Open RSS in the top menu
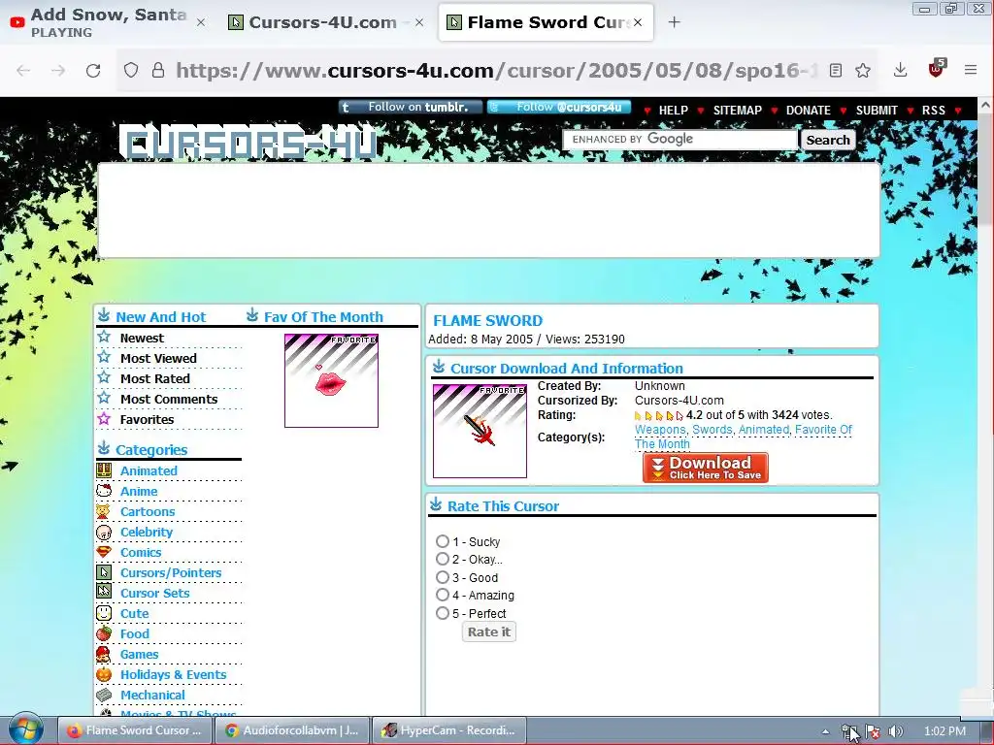This screenshot has width=994, height=745. coord(933,111)
